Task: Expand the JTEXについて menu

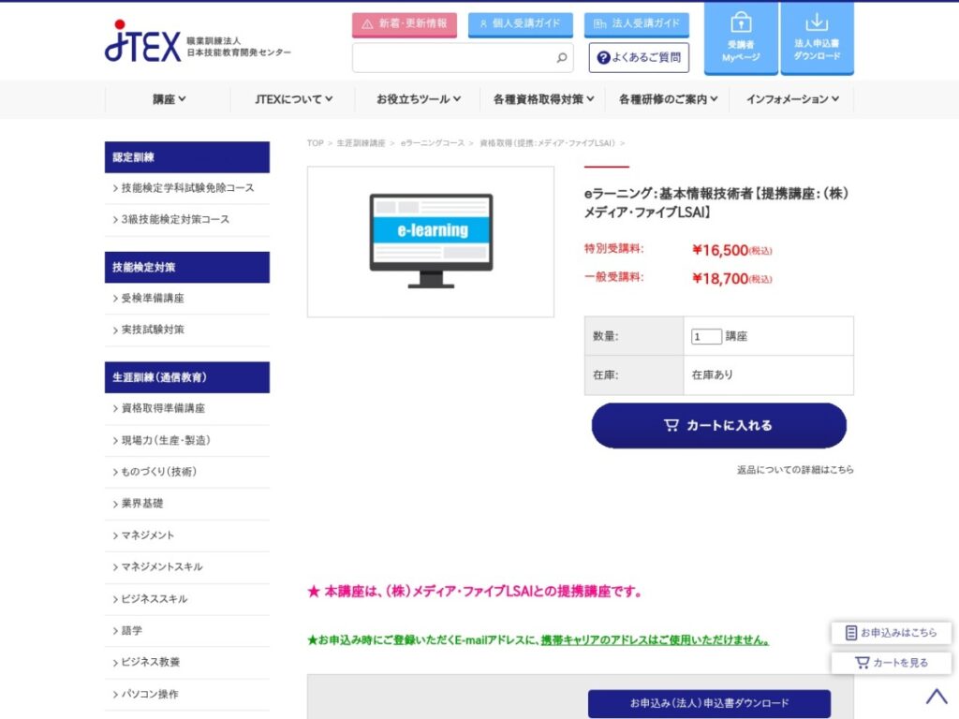Action: click(293, 99)
